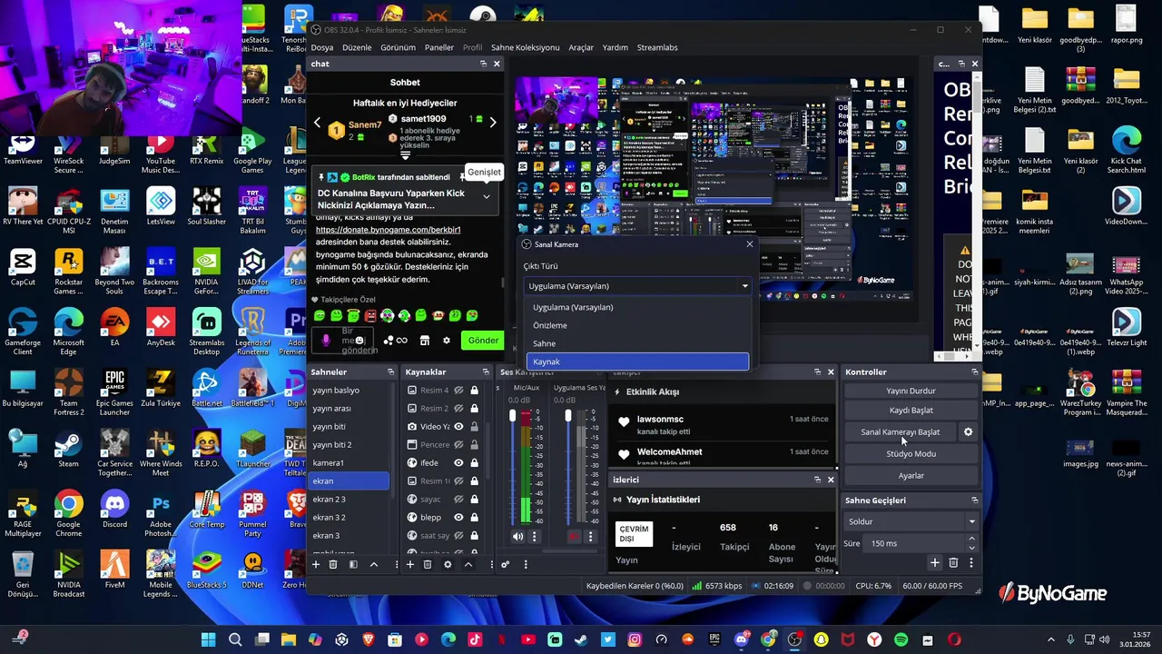Show the Pencere source

click(459, 444)
